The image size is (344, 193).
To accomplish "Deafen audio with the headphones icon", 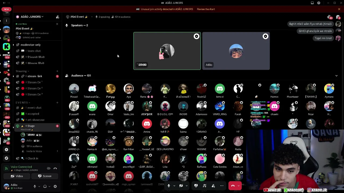I will (45, 187).
